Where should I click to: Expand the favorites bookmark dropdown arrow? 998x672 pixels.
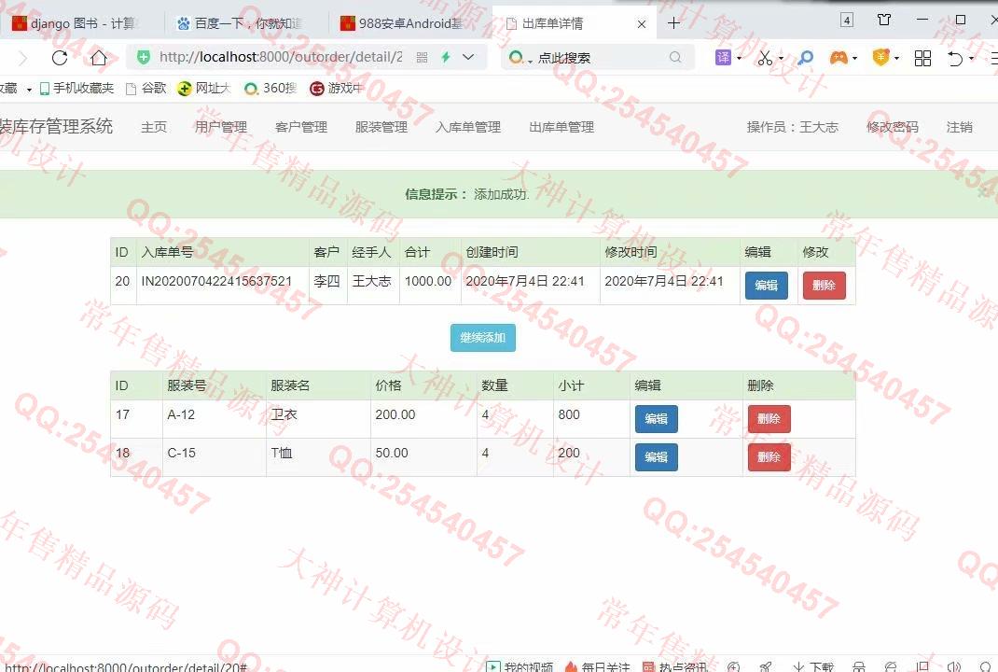click(x=29, y=90)
